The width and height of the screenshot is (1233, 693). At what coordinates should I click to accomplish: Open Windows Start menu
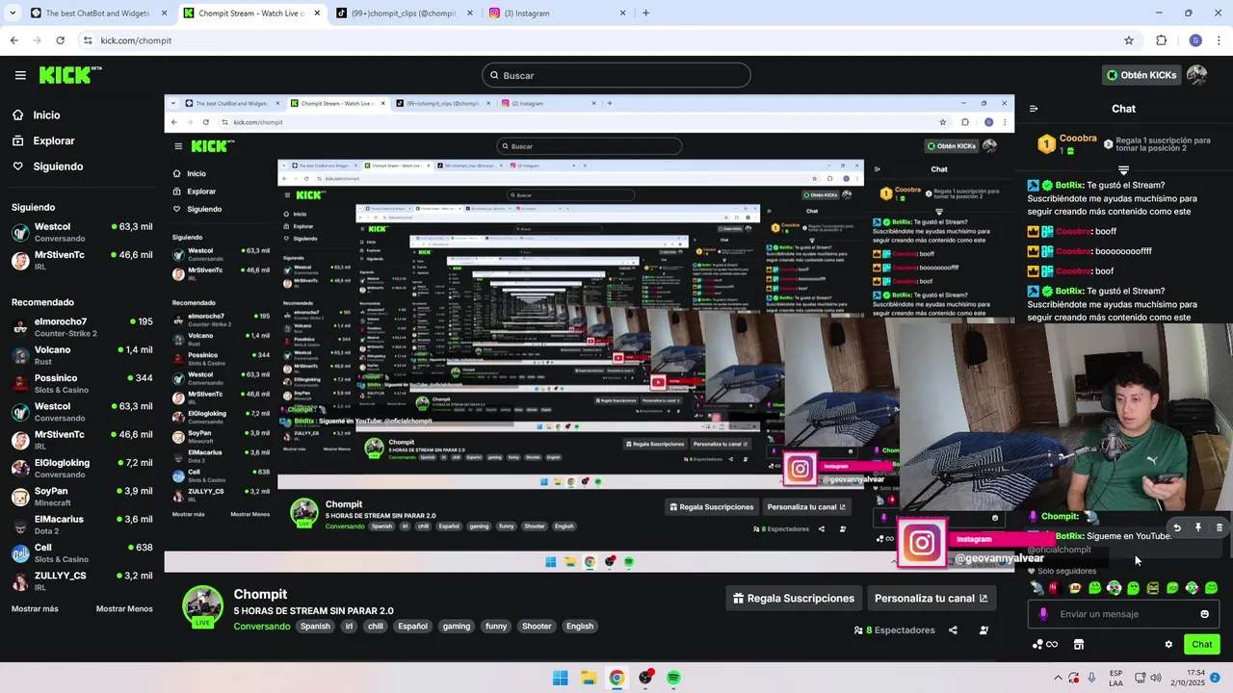(560, 678)
